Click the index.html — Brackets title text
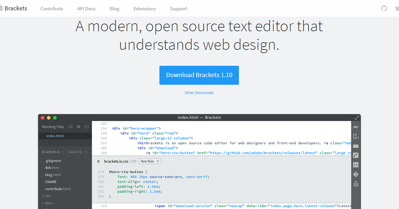The width and height of the screenshot is (399, 209). coord(199,117)
